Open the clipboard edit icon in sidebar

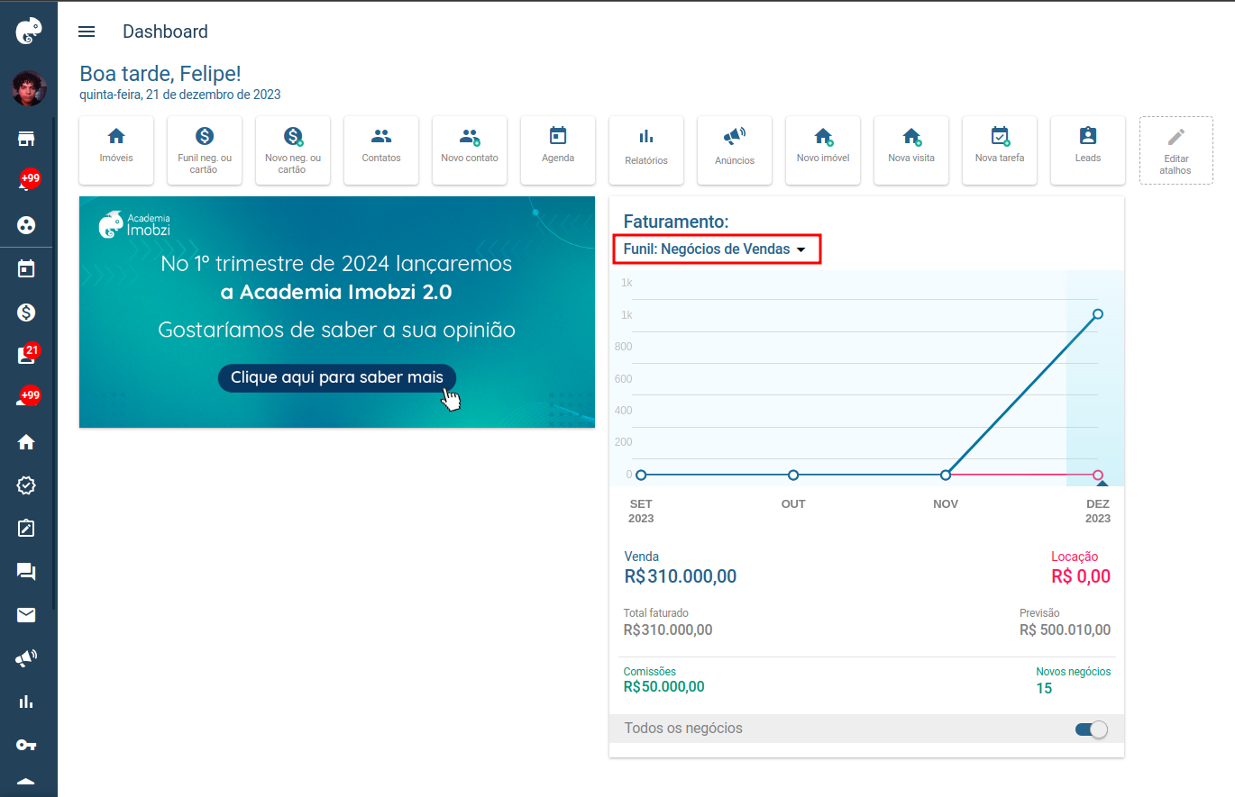point(26,529)
